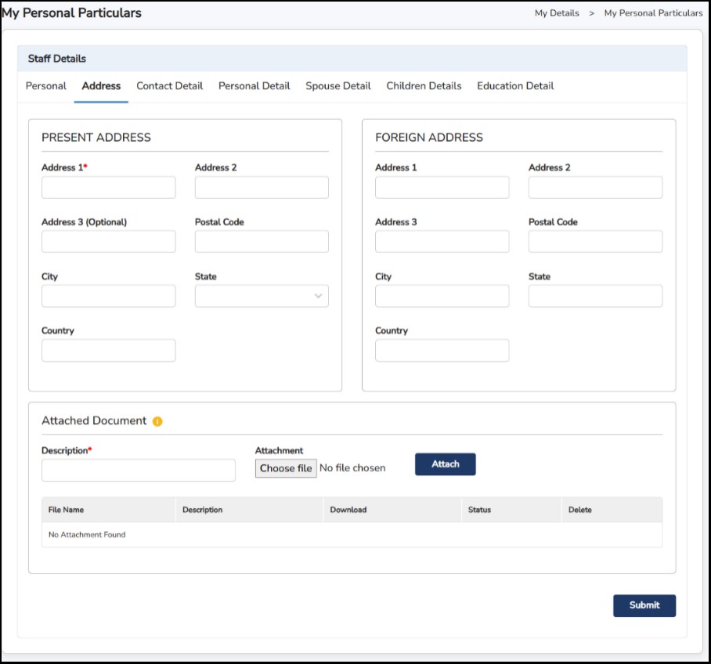Open the Education Detail tab
Viewport: 711px width, 664px height.
pos(515,86)
